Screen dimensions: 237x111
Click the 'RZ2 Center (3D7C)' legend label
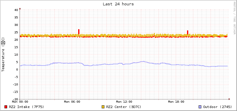pos(124,107)
